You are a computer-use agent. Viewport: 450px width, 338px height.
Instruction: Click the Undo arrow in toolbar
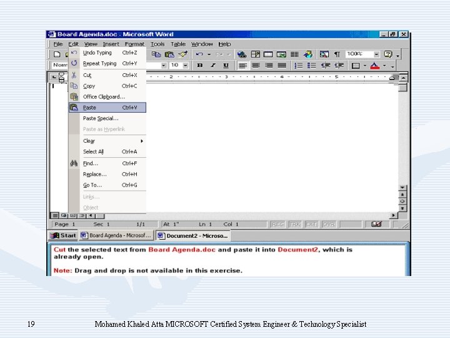[199, 54]
